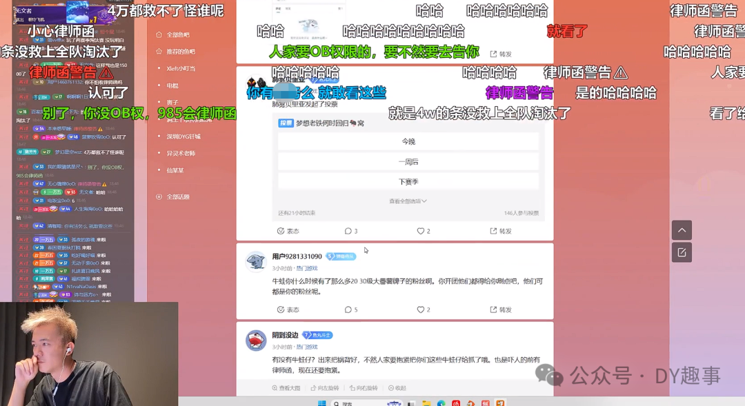Click the 还有21小时结束 countdown text
745x406 pixels.
point(297,213)
